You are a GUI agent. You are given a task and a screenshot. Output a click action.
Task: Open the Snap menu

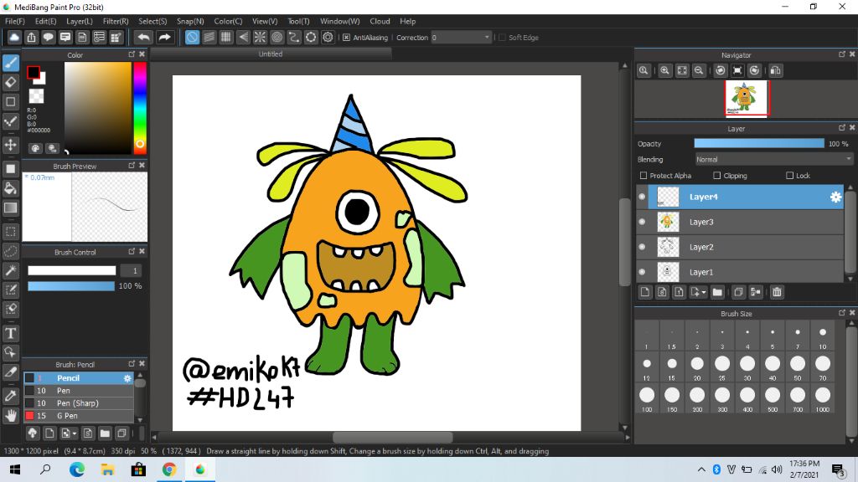click(190, 21)
